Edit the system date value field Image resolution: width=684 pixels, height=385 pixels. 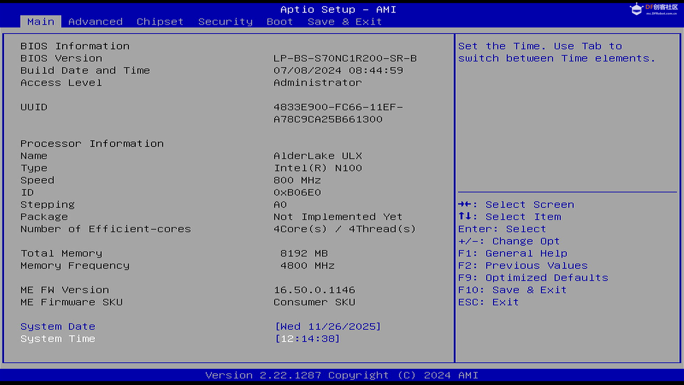328,327
